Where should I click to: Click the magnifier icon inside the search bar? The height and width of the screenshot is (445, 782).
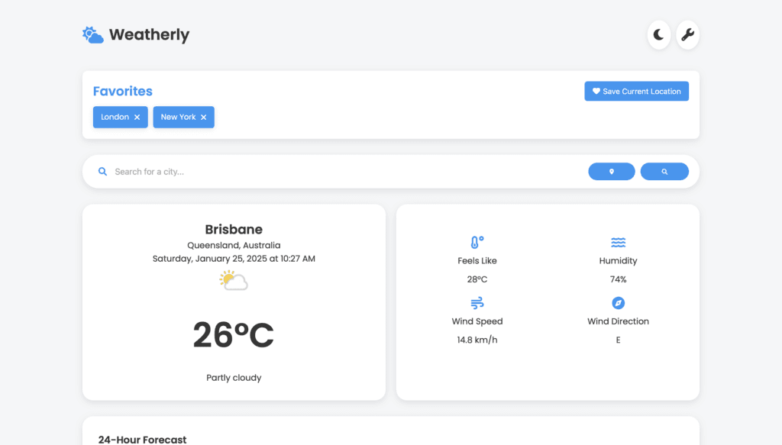(x=102, y=172)
